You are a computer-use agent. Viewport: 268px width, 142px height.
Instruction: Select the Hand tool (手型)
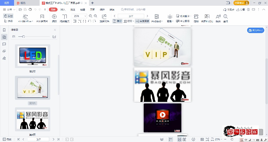point(8,16)
